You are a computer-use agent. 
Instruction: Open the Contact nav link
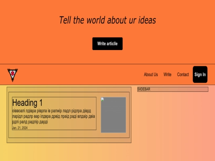(183, 74)
